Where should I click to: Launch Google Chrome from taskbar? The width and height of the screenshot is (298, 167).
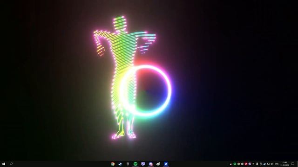point(113,164)
